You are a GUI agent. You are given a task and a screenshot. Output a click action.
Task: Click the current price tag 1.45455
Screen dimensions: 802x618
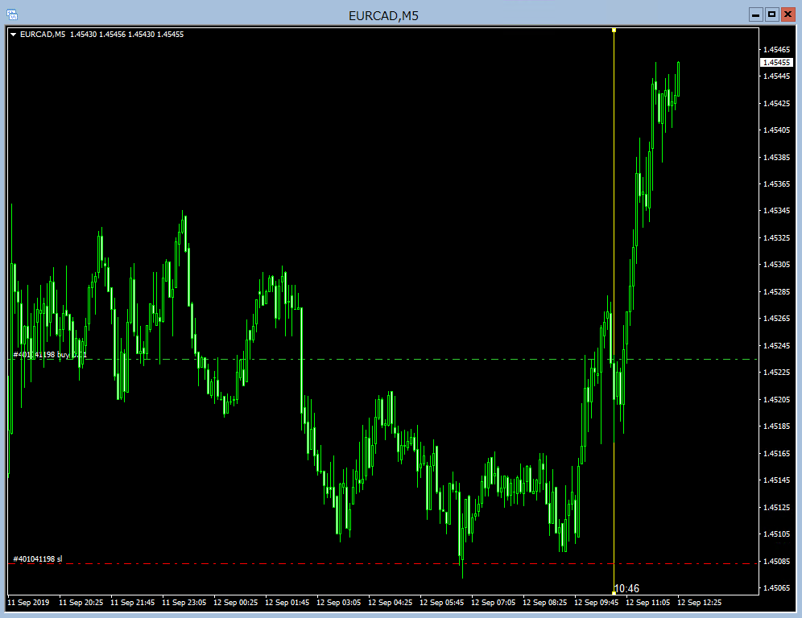point(776,62)
